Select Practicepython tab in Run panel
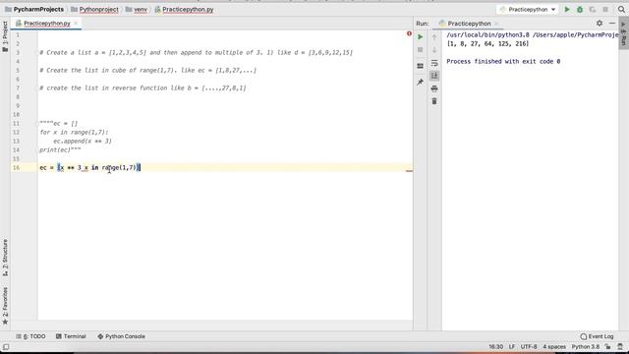629x354 pixels. coord(469,24)
